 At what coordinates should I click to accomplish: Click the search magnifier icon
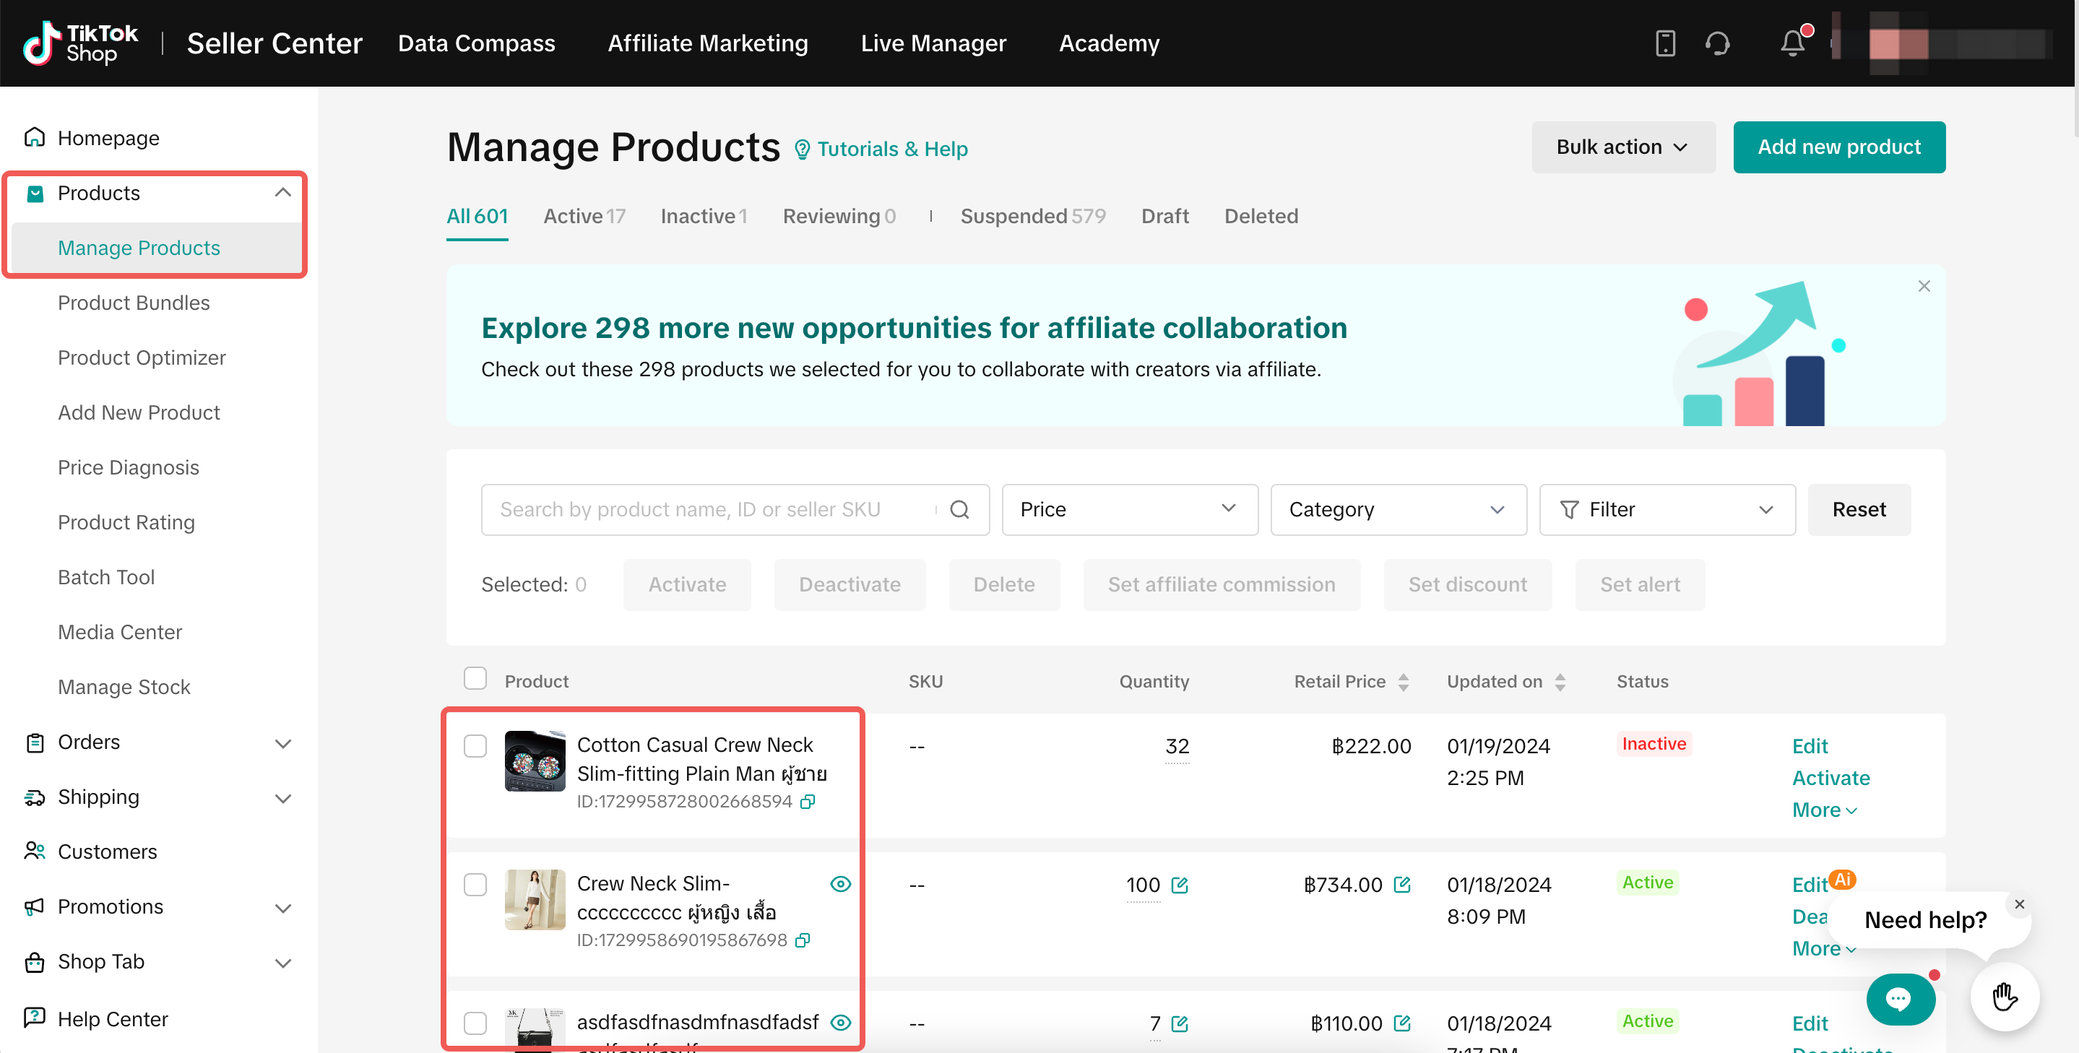[959, 509]
